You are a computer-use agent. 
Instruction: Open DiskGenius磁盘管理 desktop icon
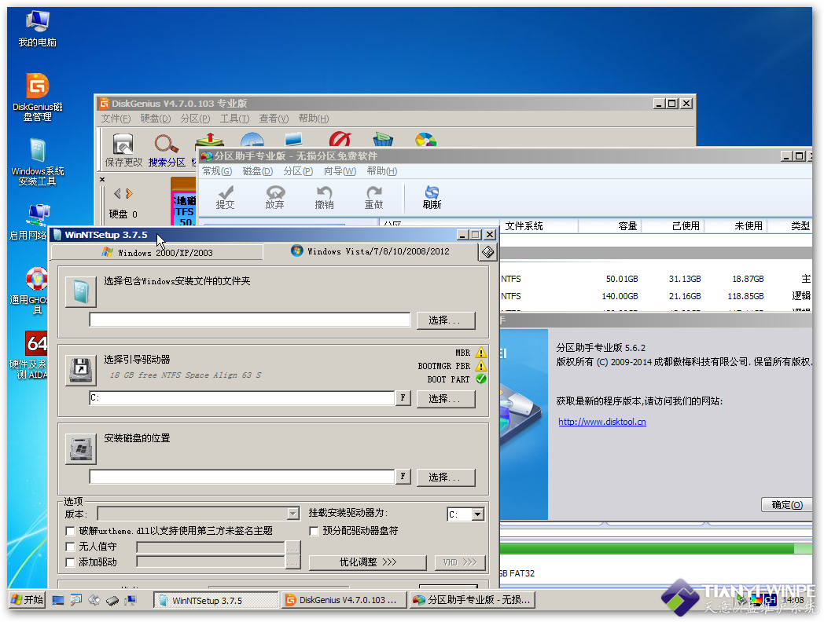[37, 97]
